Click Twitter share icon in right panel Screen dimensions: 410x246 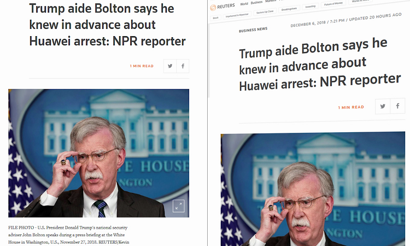[x=383, y=106]
